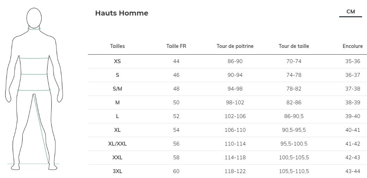Click the waist measurement line on figure

click(34, 74)
